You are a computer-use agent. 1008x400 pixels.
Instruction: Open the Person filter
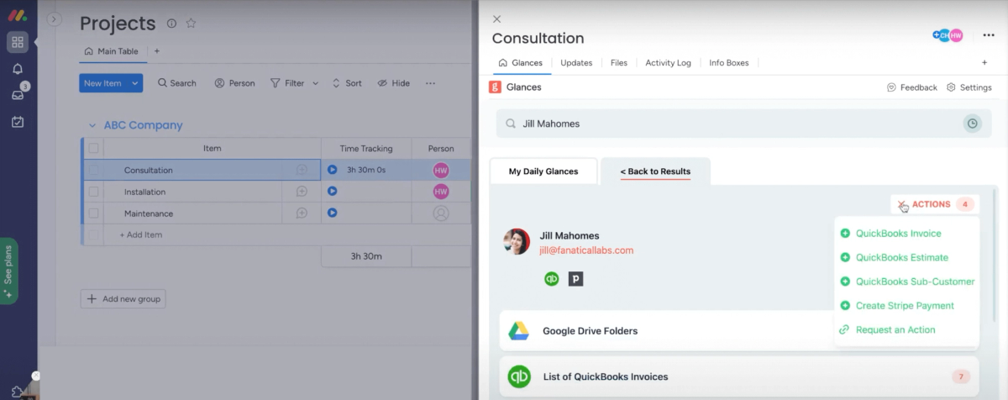234,83
